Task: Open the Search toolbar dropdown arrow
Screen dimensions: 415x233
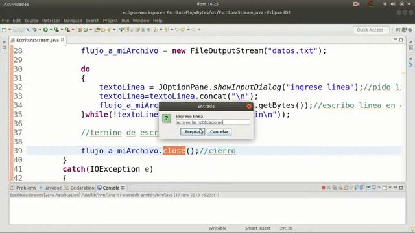Action: click(x=114, y=30)
